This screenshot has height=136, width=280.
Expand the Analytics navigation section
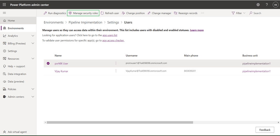33,36
